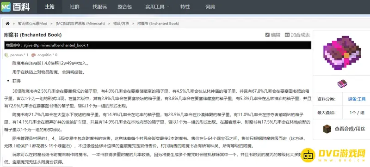Open the 暂无核心元素Mod breadcrumb link
Screen dimensions: 370x167
(x=32, y=24)
